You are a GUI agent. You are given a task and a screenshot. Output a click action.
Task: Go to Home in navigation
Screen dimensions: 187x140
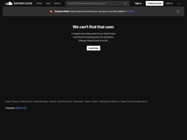[39, 3]
